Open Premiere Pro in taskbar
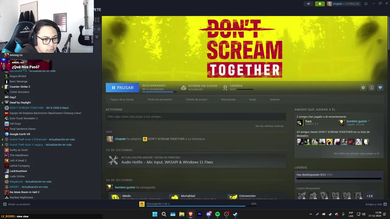This screenshot has width=390, height=219. tap(200, 214)
